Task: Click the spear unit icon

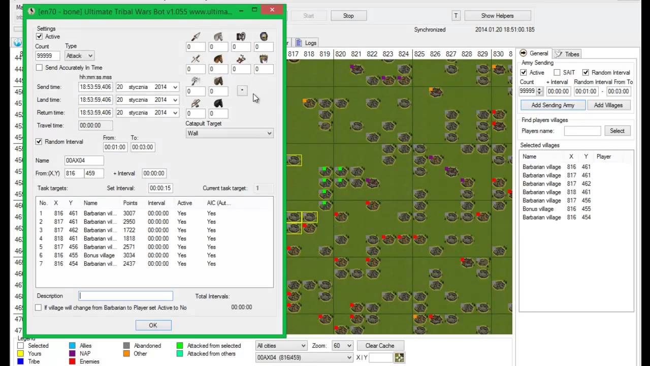Action: [x=196, y=37]
